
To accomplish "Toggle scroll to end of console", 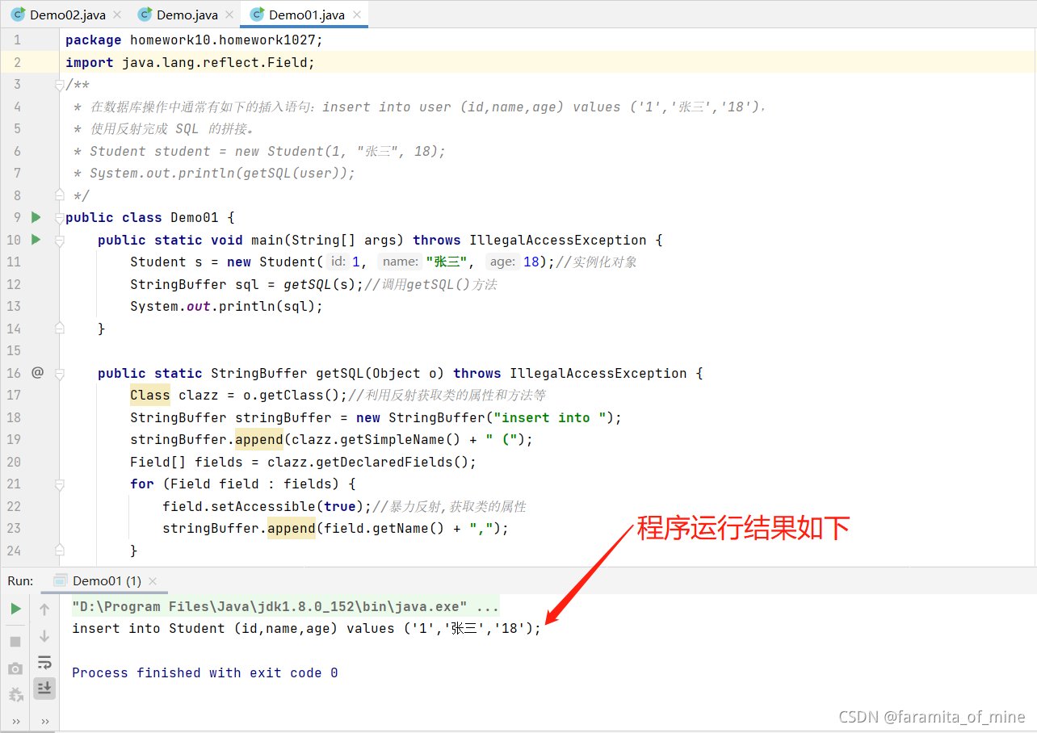I will [x=44, y=688].
